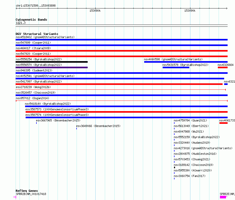The image size is (235, 200).
Task: Click nsv5703453 (Chuang2021) label
Action: (x=192, y=159)
